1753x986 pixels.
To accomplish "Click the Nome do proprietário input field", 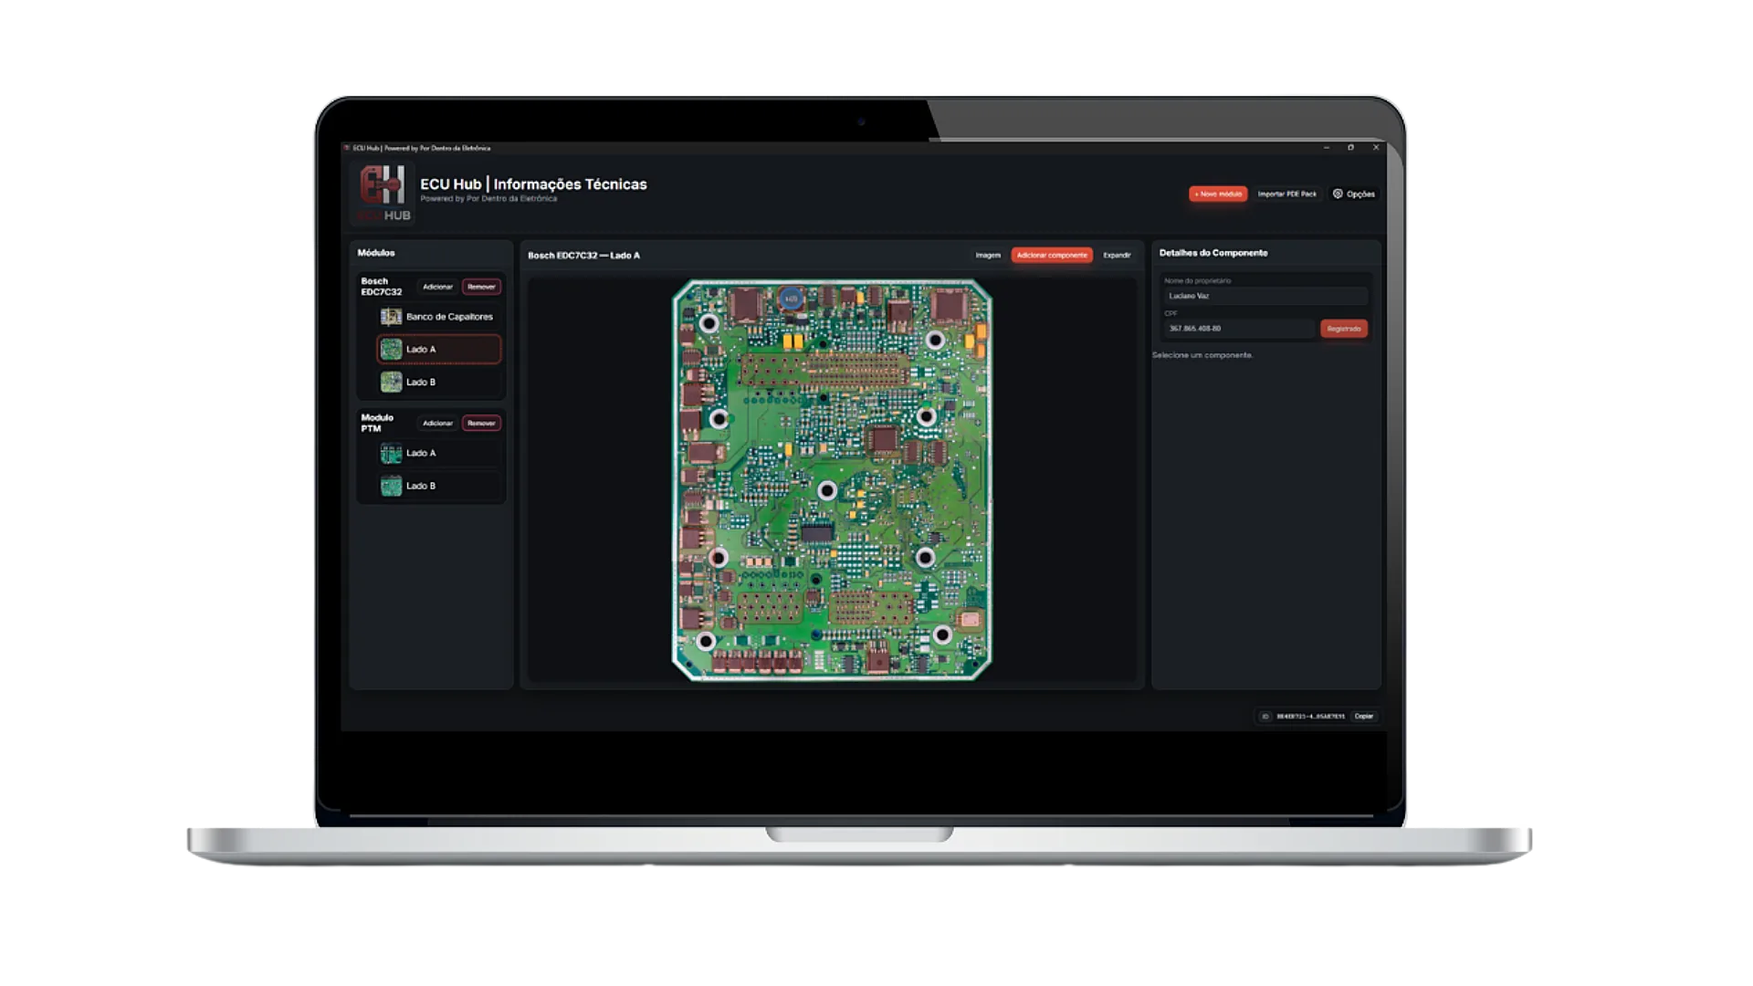I will (1265, 296).
